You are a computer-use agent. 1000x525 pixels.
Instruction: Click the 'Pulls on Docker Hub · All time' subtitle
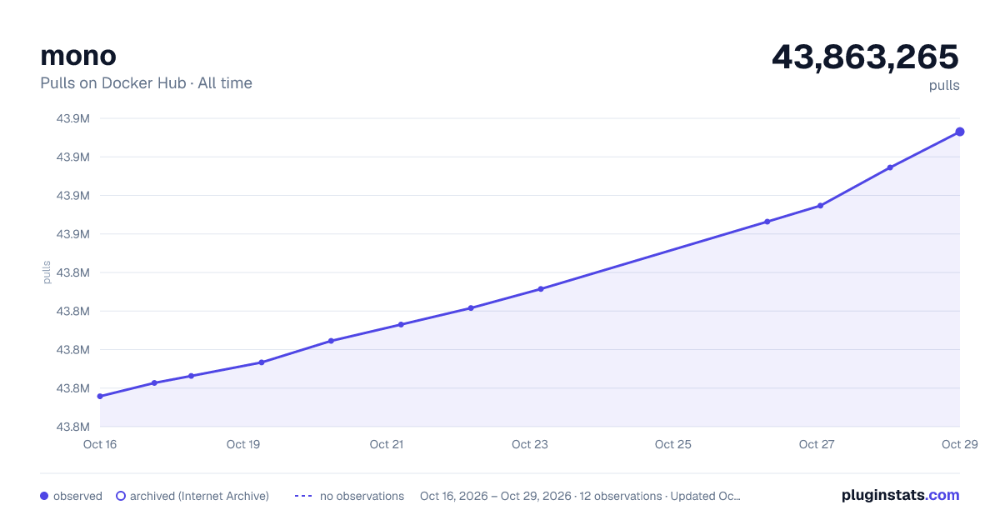[x=146, y=83]
